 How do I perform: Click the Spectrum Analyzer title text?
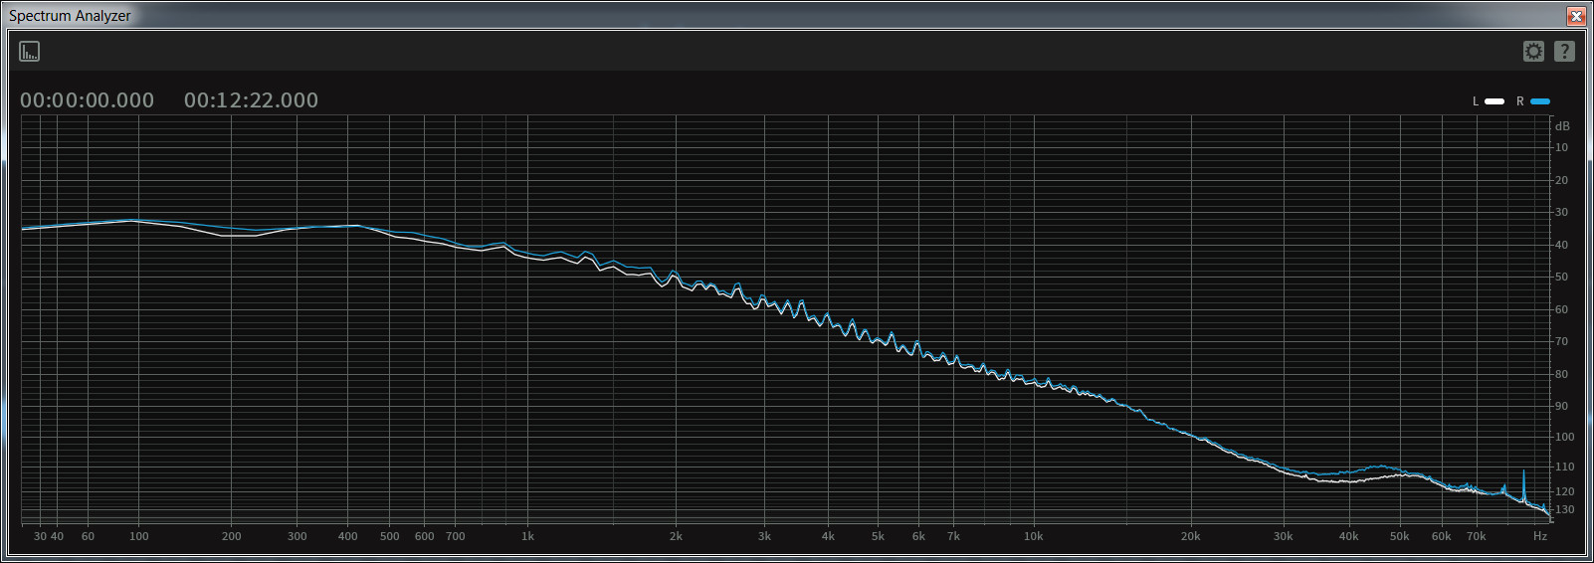pos(70,16)
